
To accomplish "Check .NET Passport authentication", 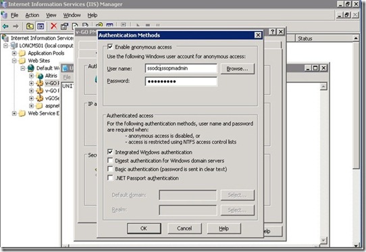I will click(x=110, y=178).
